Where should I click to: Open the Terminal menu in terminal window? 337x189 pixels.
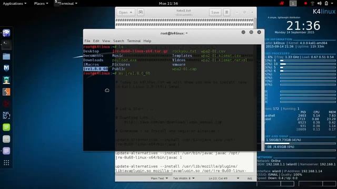(134, 41)
